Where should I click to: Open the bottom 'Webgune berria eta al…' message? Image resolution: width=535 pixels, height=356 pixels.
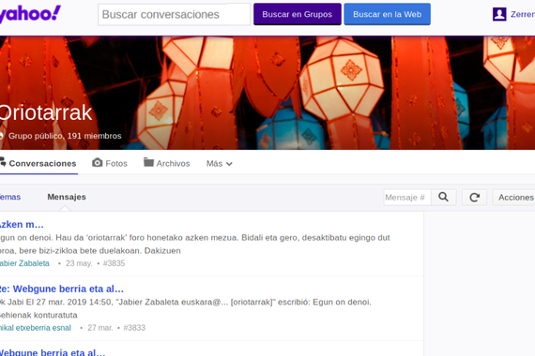click(53, 352)
